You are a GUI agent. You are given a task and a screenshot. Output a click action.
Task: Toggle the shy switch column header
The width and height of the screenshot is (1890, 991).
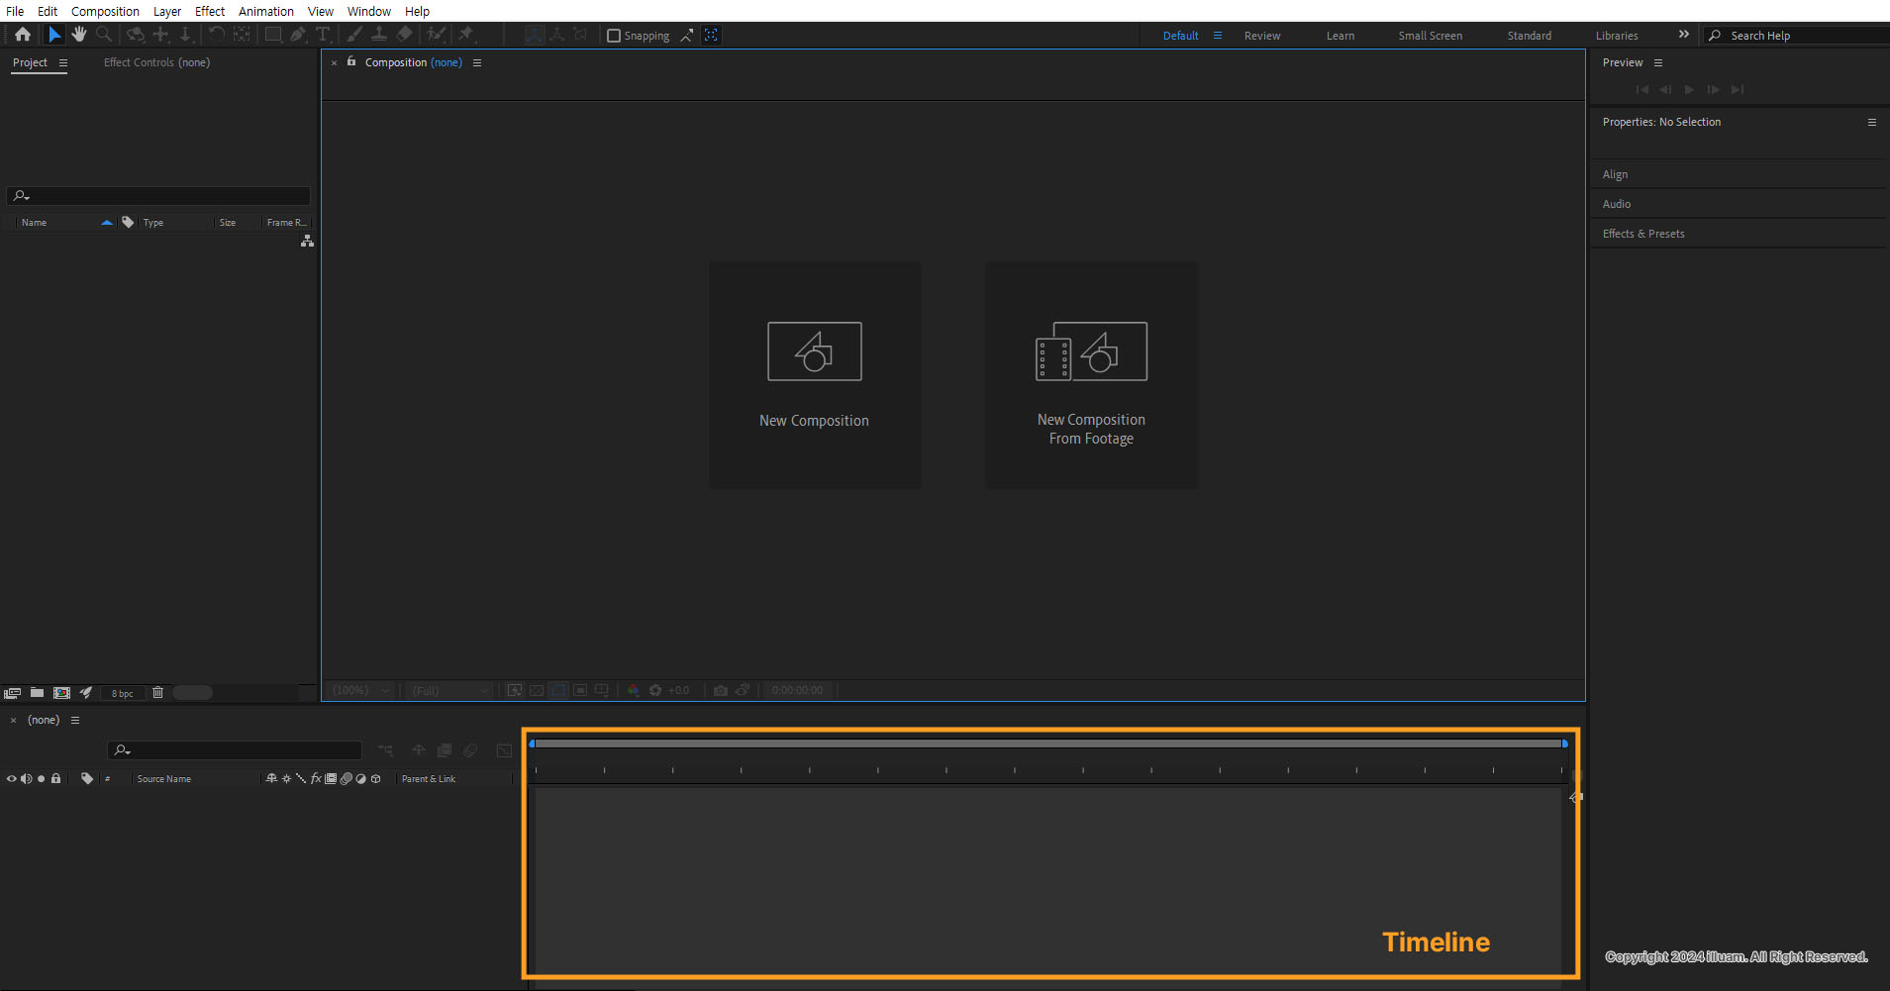(271, 778)
